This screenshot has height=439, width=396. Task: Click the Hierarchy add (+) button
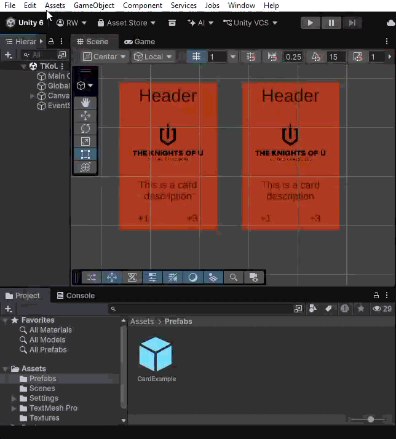pos(9,55)
